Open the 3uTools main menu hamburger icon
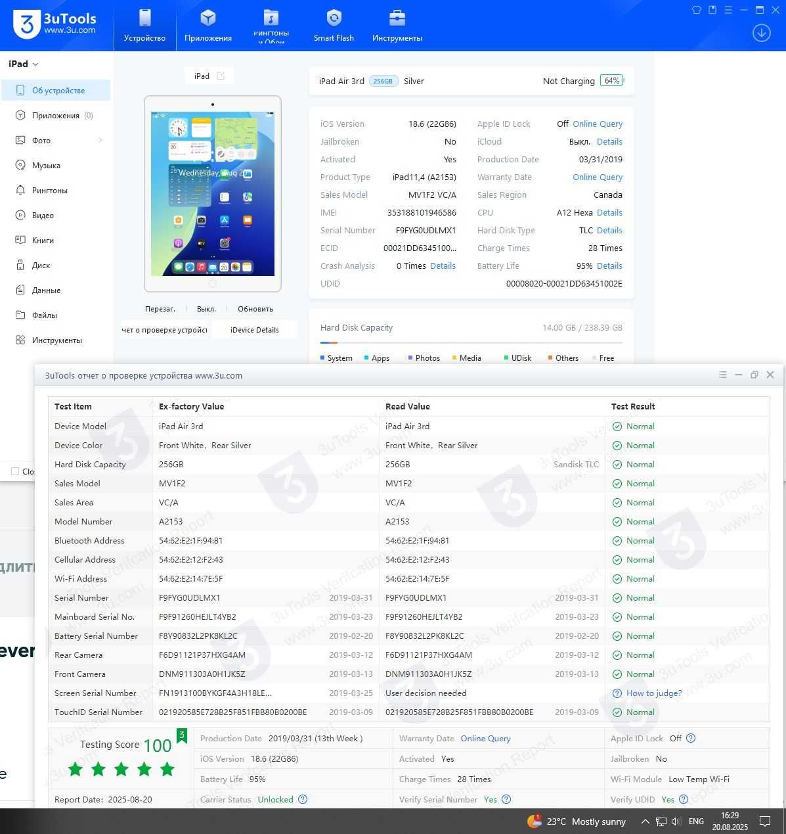Viewport: 786px width, 834px height. (x=728, y=10)
